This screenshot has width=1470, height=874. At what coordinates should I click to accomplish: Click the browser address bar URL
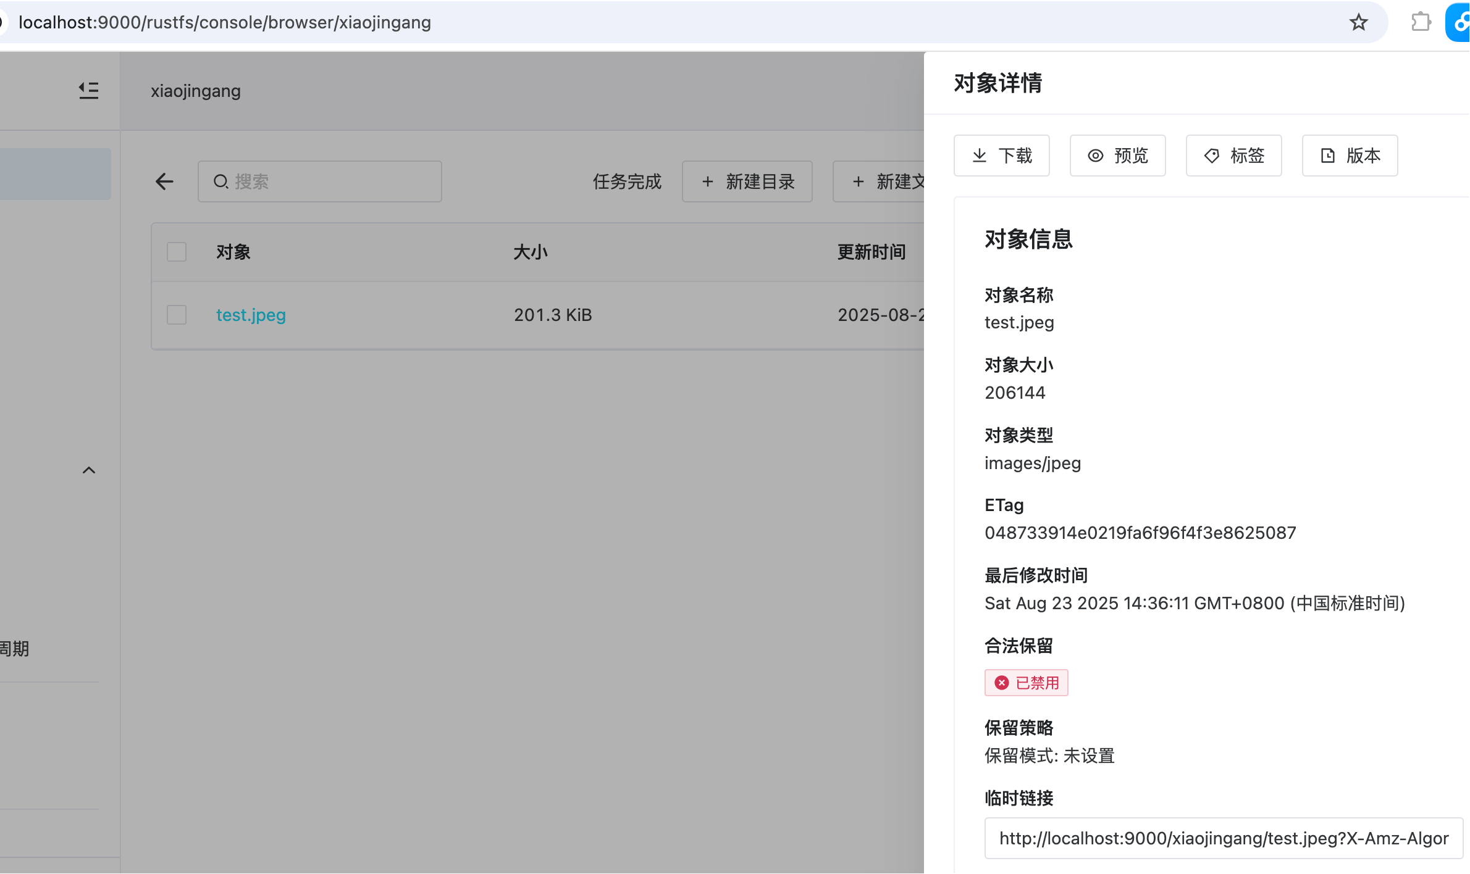point(225,23)
